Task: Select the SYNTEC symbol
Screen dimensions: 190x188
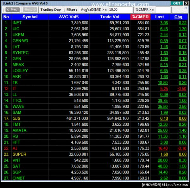Action: [21, 53]
